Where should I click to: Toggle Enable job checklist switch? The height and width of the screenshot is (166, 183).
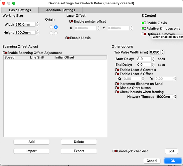coord(114,151)
